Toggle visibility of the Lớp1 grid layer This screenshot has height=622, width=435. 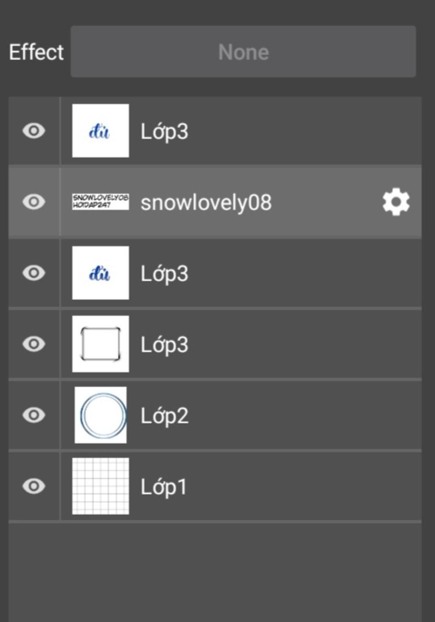pos(34,486)
